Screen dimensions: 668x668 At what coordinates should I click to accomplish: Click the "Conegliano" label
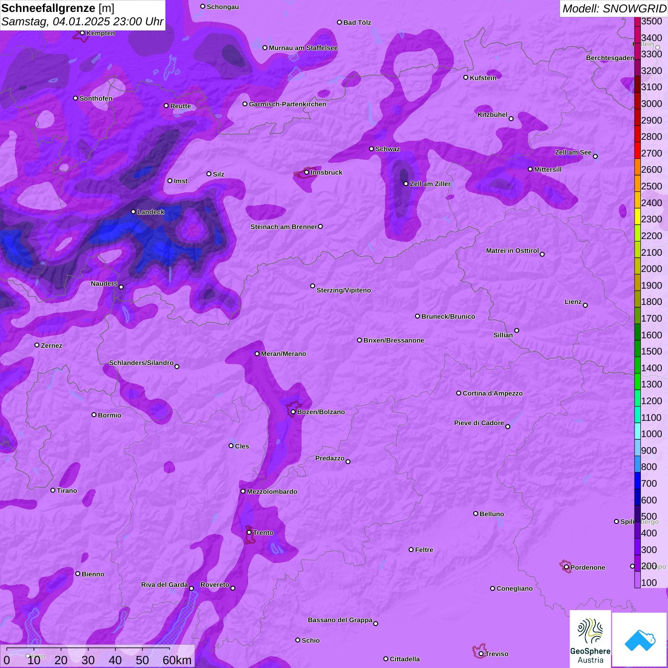click(x=515, y=588)
